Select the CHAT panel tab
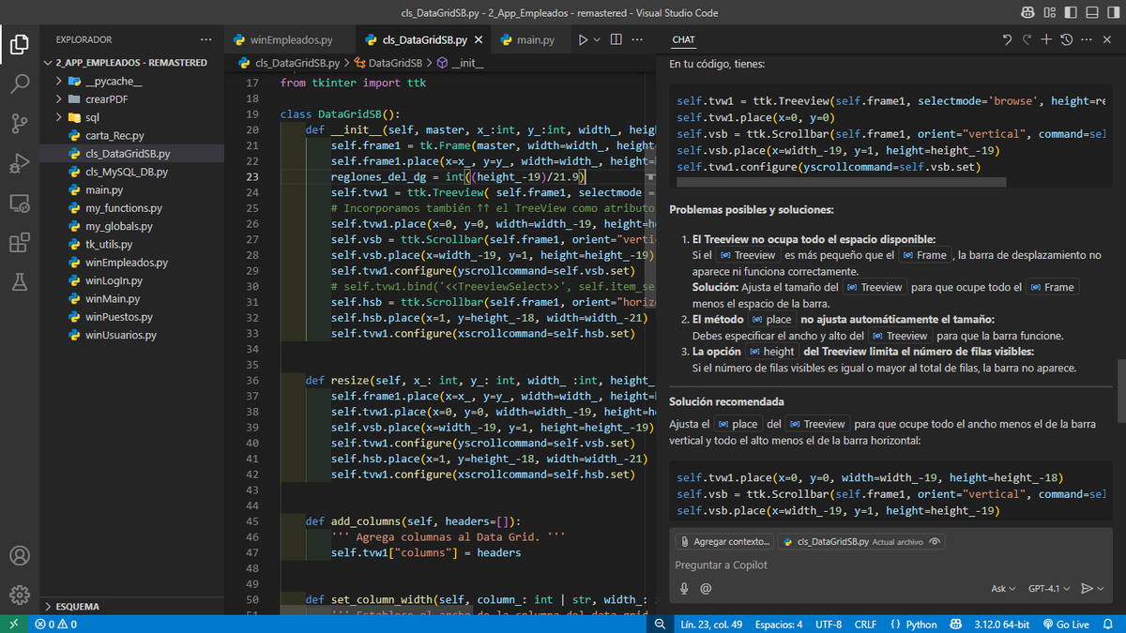Image resolution: width=1126 pixels, height=633 pixels. (x=683, y=39)
